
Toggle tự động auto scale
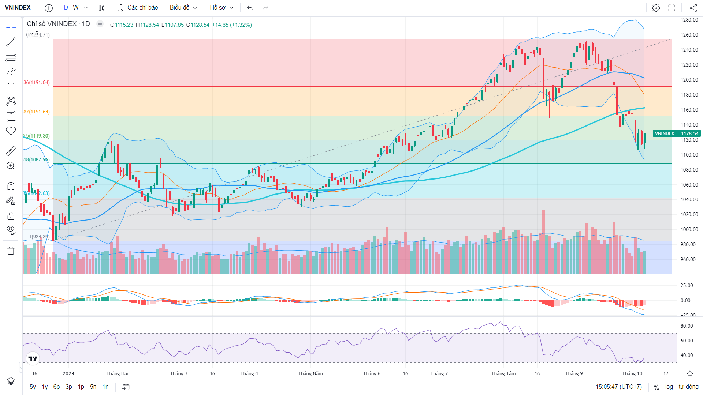(x=688, y=387)
